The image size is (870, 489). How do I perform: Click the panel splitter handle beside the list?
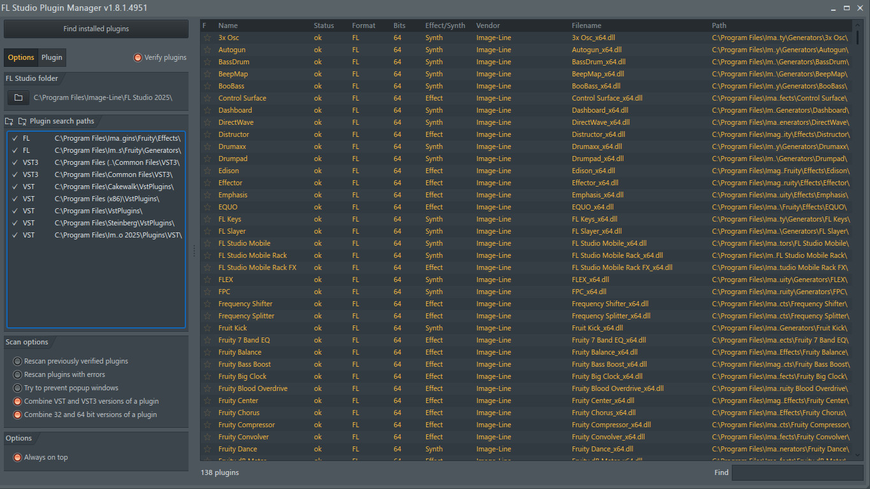pos(194,252)
